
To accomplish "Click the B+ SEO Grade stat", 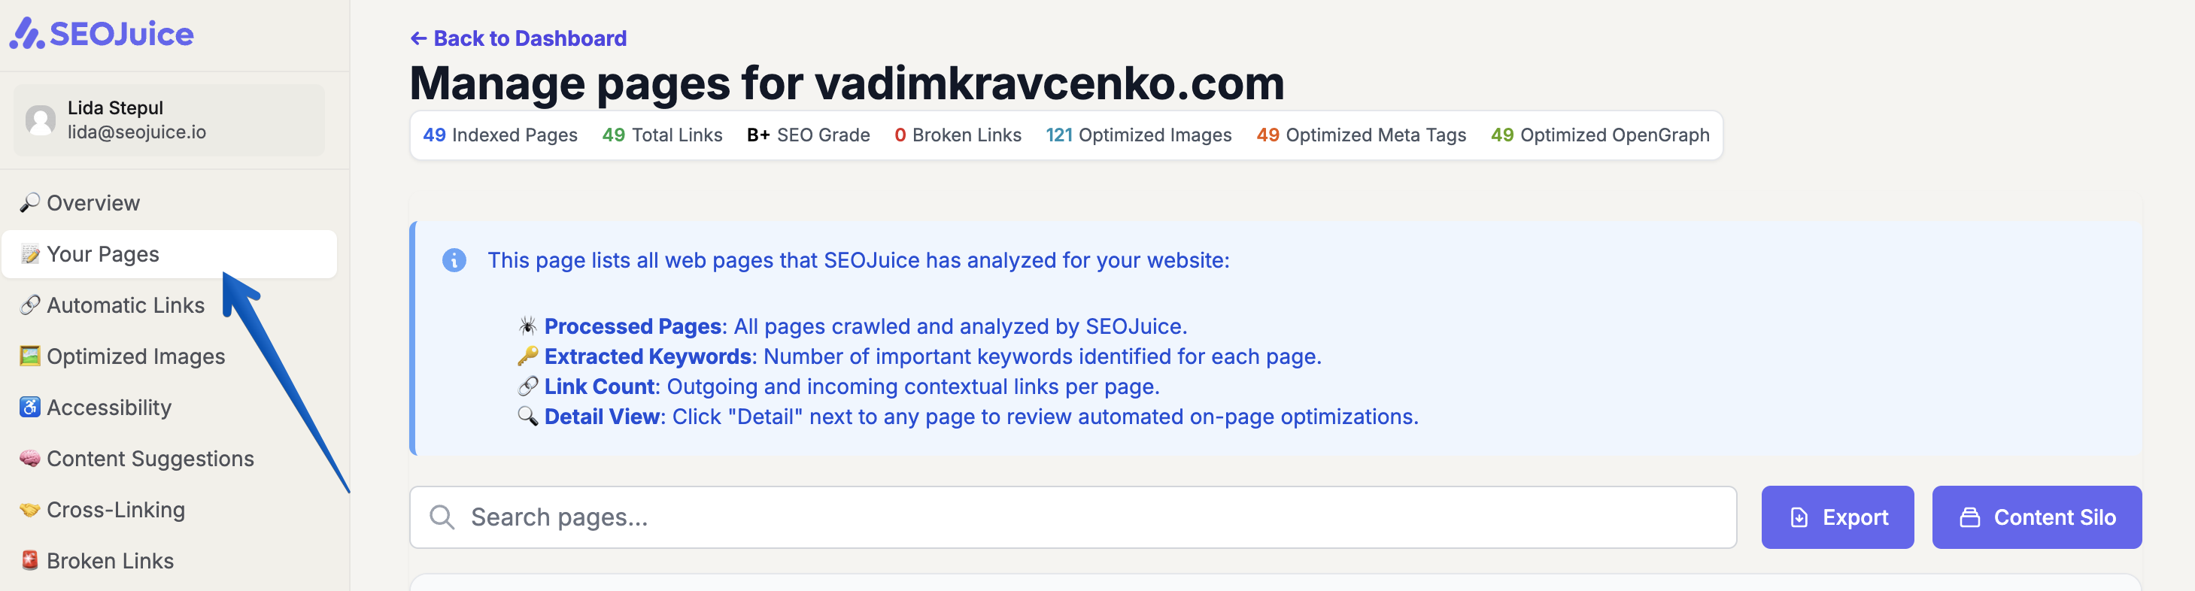I will (x=808, y=135).
